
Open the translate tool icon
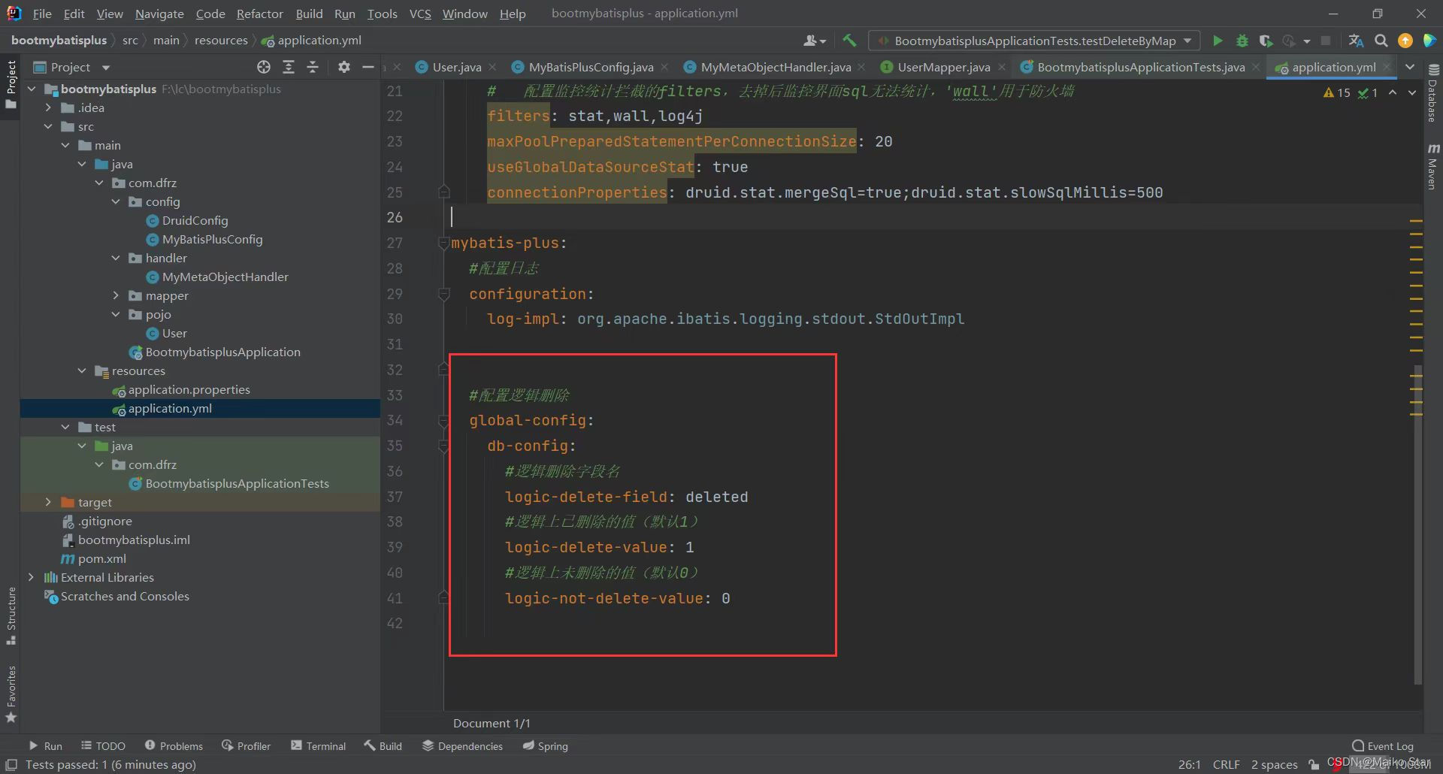coord(1356,41)
